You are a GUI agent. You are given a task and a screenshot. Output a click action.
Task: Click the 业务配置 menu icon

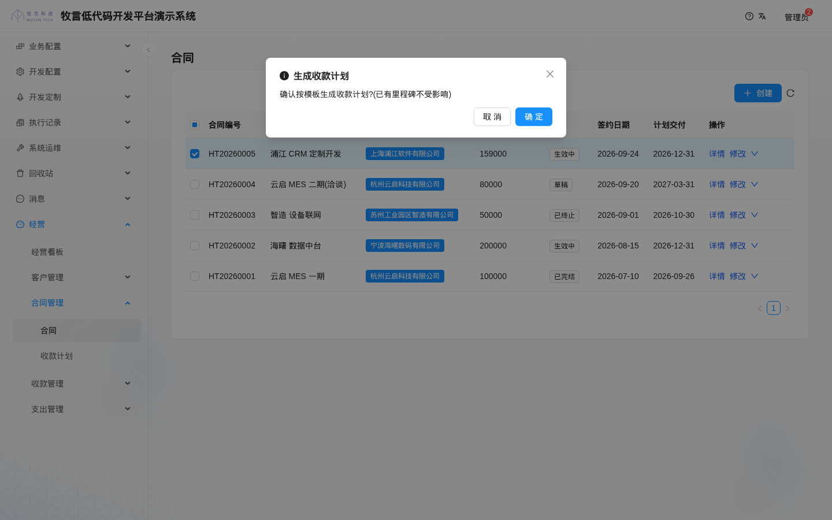[x=20, y=46]
